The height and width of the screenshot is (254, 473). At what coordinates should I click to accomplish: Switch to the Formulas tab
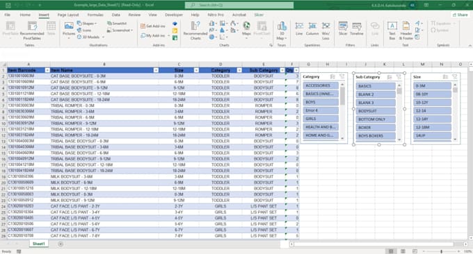pos(95,15)
